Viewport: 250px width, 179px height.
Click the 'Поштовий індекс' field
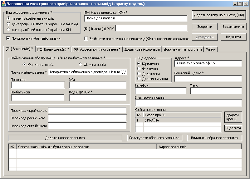[208, 78]
